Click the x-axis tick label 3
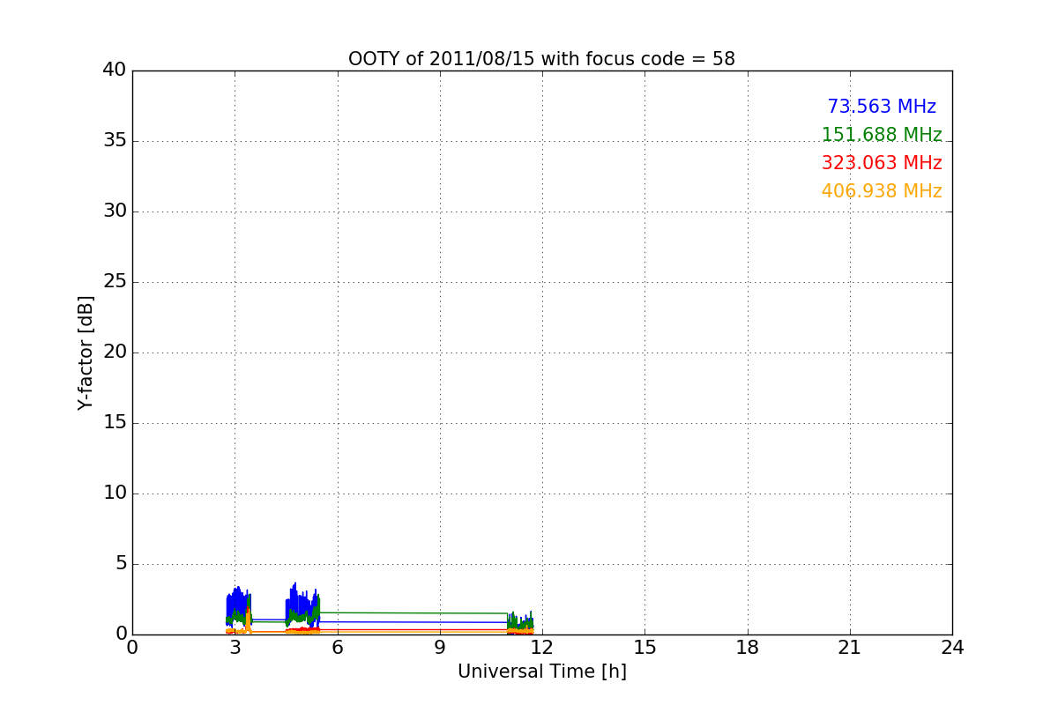The height and width of the screenshot is (705, 1058). (x=235, y=647)
